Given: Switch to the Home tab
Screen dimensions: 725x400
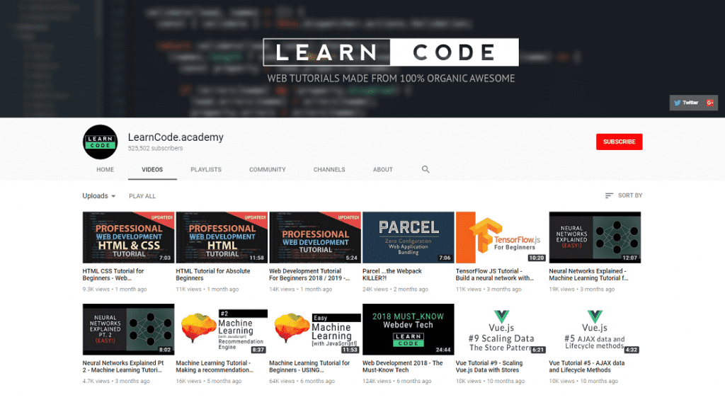Looking at the screenshot, I should pos(105,170).
